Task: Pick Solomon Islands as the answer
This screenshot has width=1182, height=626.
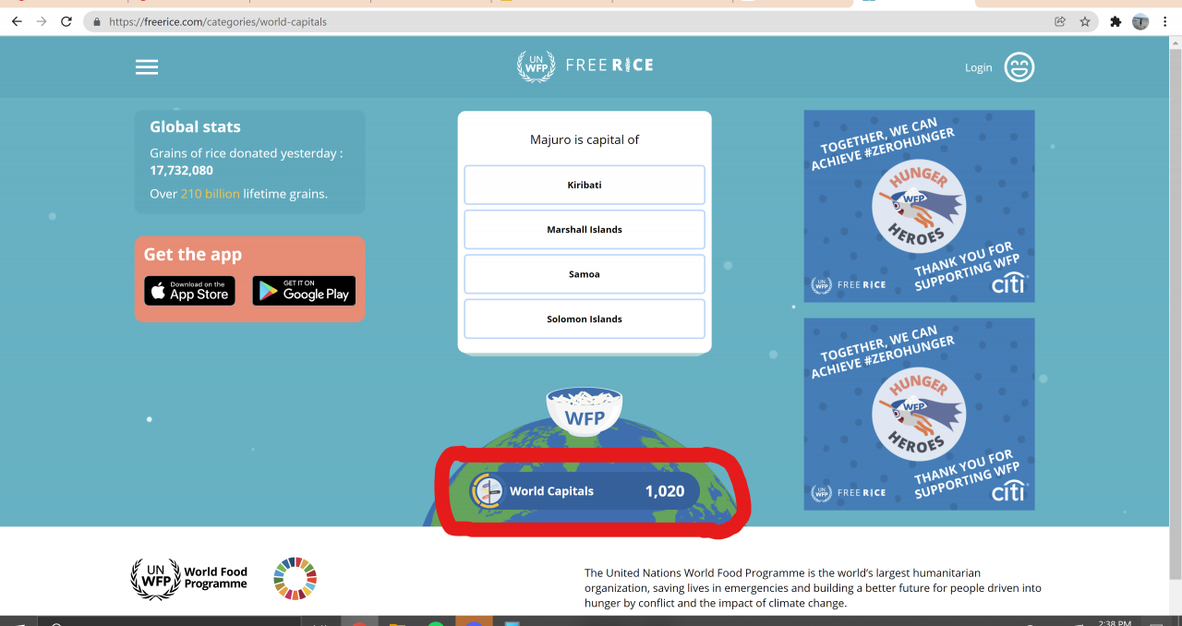Action: click(585, 319)
